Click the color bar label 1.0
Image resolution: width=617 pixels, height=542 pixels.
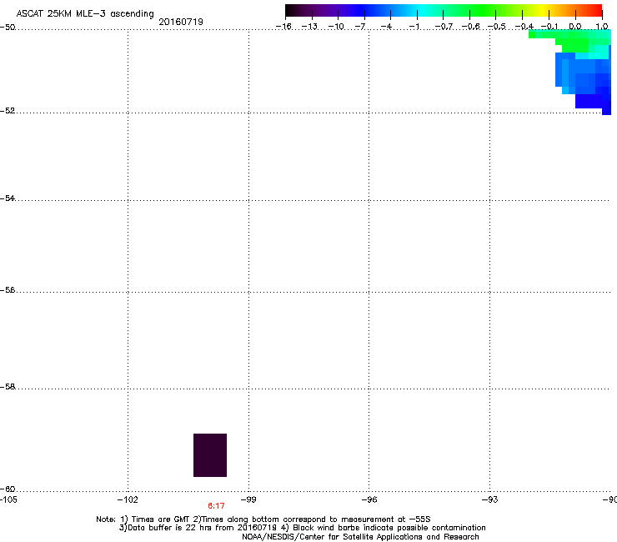(602, 27)
